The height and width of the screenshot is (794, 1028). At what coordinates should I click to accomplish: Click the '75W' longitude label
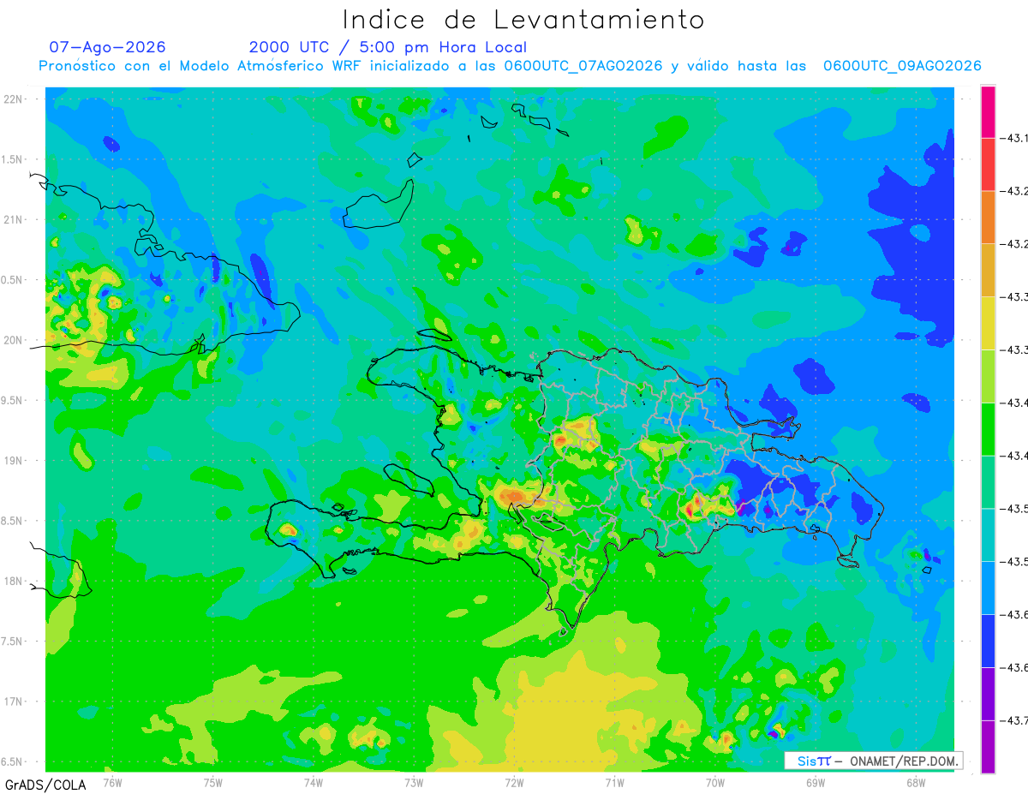pos(212,782)
